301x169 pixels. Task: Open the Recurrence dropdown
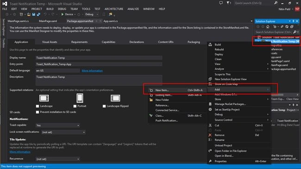[x=78, y=159]
